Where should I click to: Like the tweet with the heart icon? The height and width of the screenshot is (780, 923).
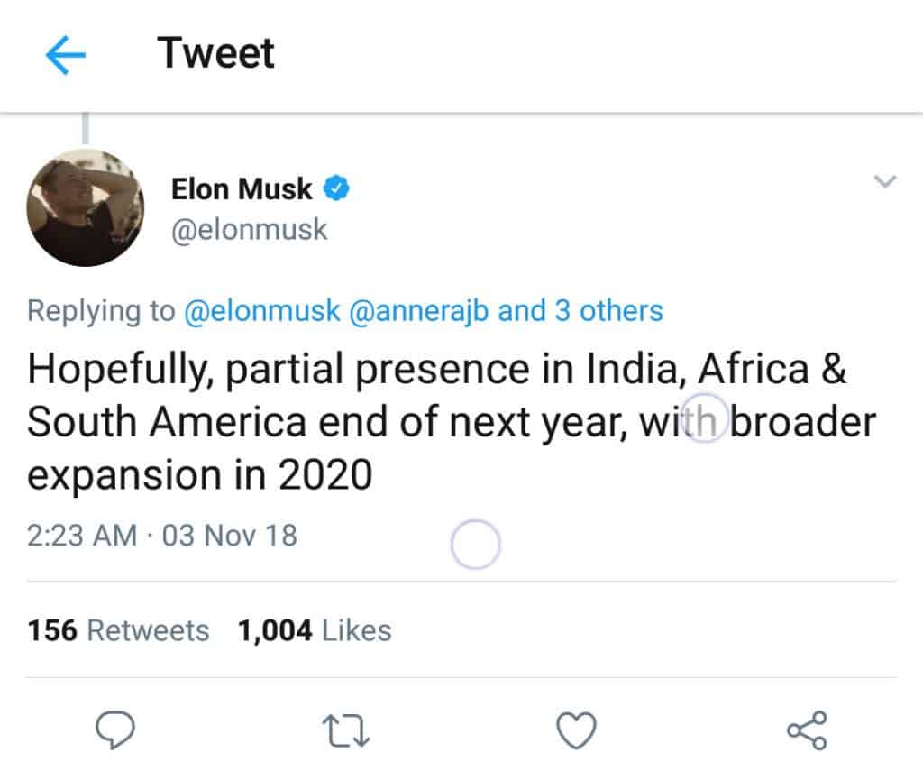click(x=576, y=730)
